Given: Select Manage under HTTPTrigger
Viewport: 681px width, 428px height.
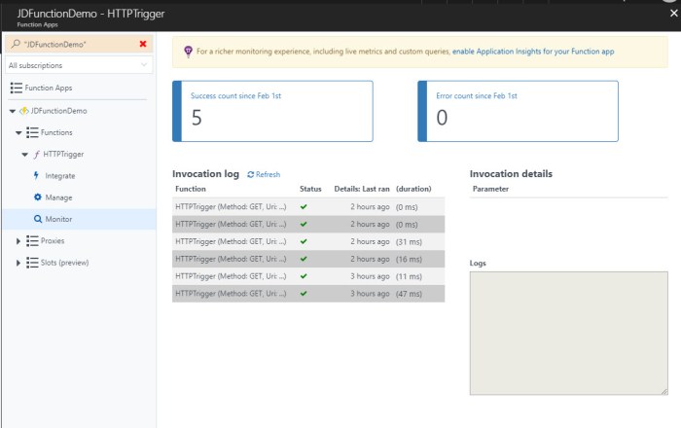Looking at the screenshot, I should (x=58, y=197).
